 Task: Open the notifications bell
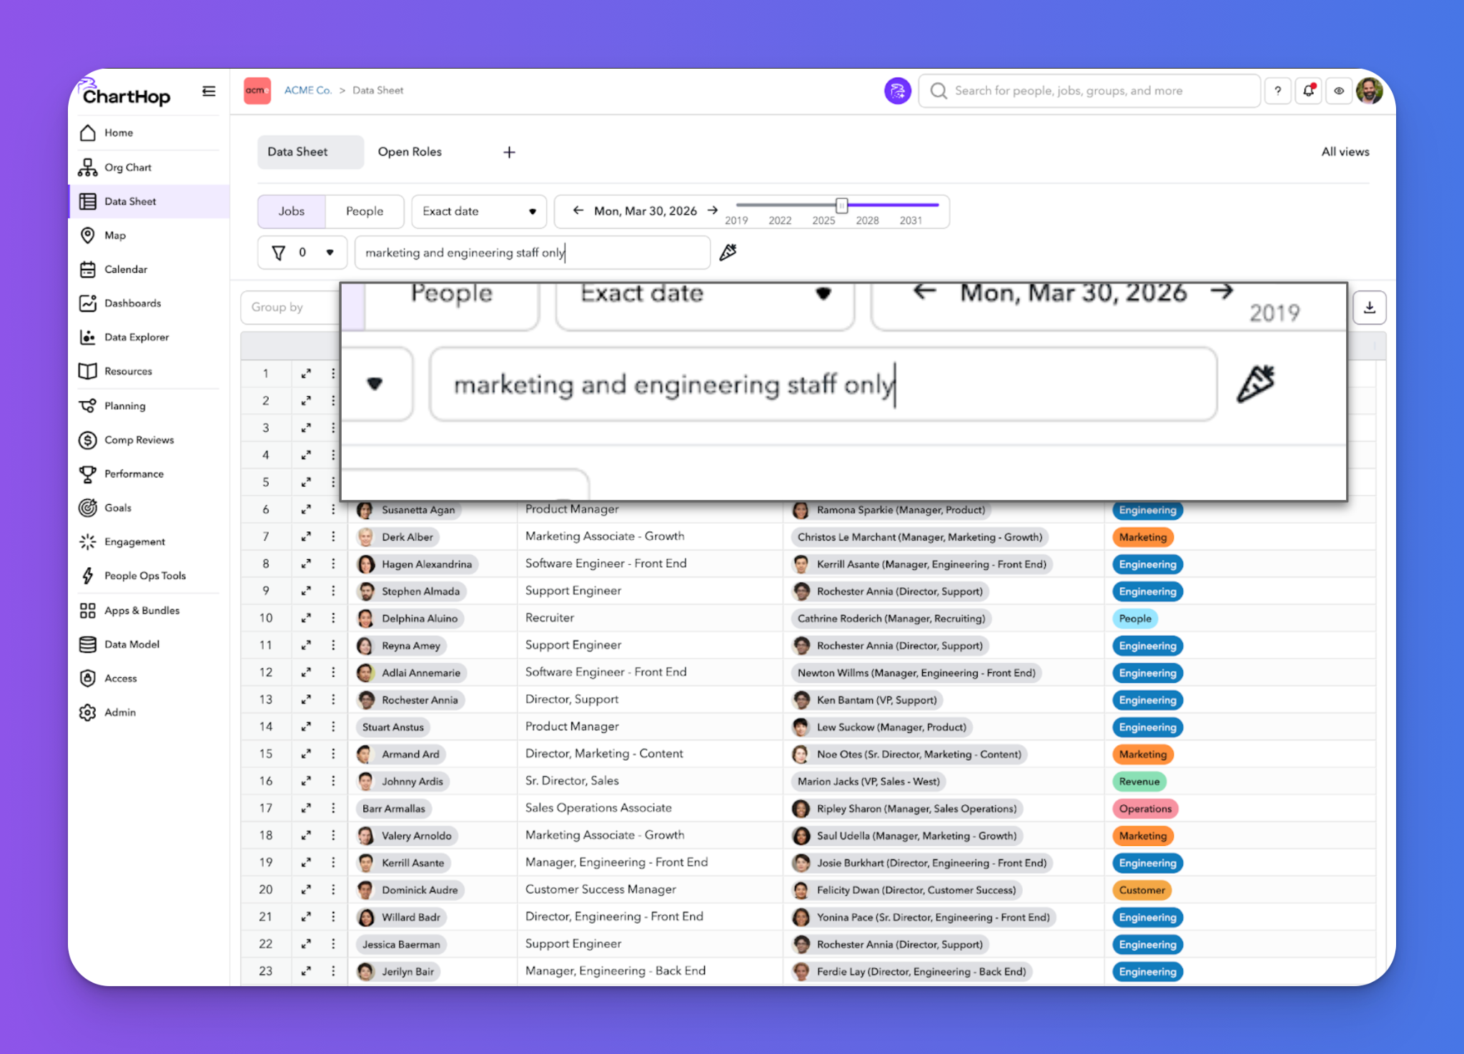(1308, 91)
